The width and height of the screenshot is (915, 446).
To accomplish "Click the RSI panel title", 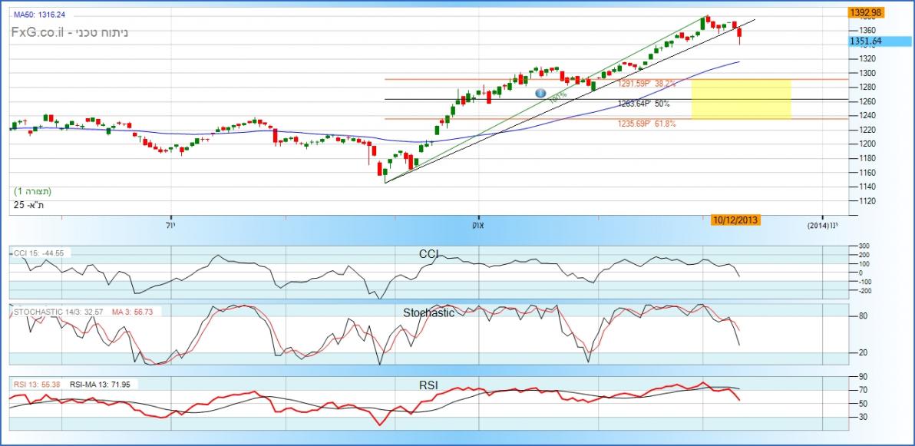I will pos(428,385).
